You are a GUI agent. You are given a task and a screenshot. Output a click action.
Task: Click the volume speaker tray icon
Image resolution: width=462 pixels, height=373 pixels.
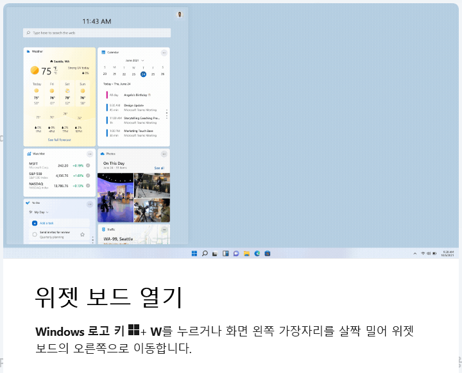(429, 254)
